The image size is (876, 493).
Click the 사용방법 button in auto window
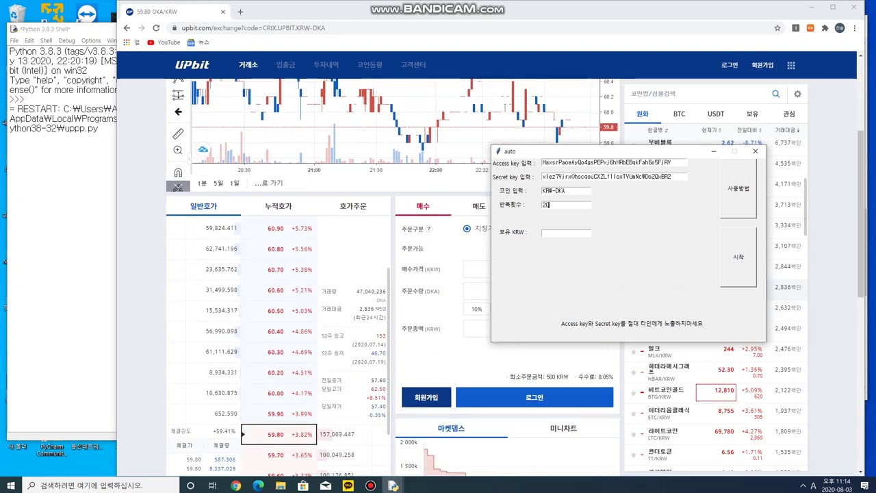(x=738, y=188)
